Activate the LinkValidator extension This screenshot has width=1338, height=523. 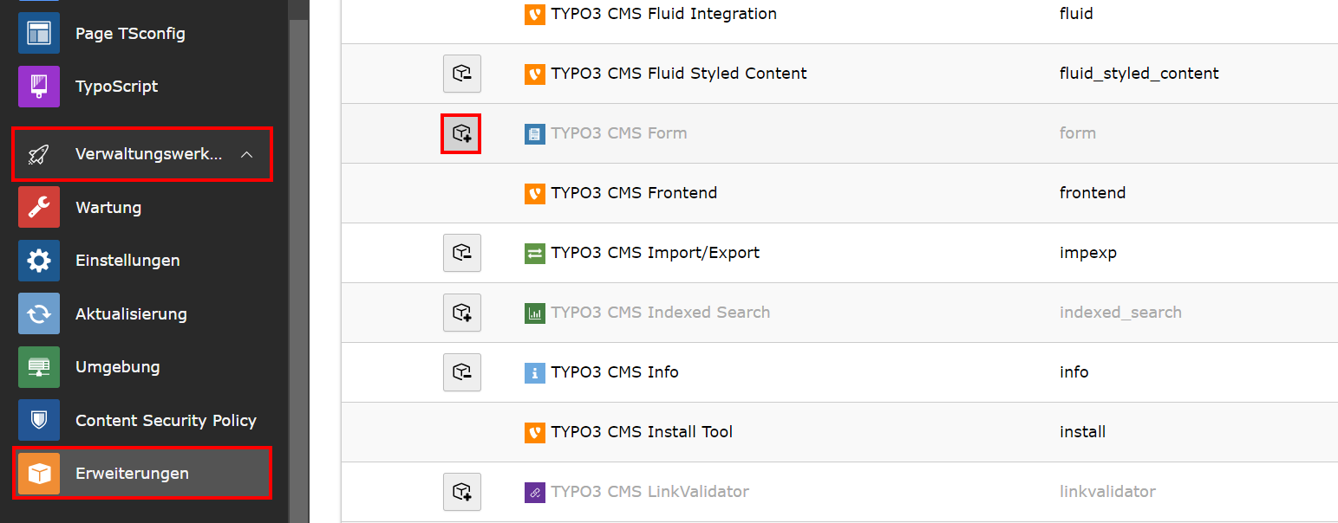coord(462,492)
